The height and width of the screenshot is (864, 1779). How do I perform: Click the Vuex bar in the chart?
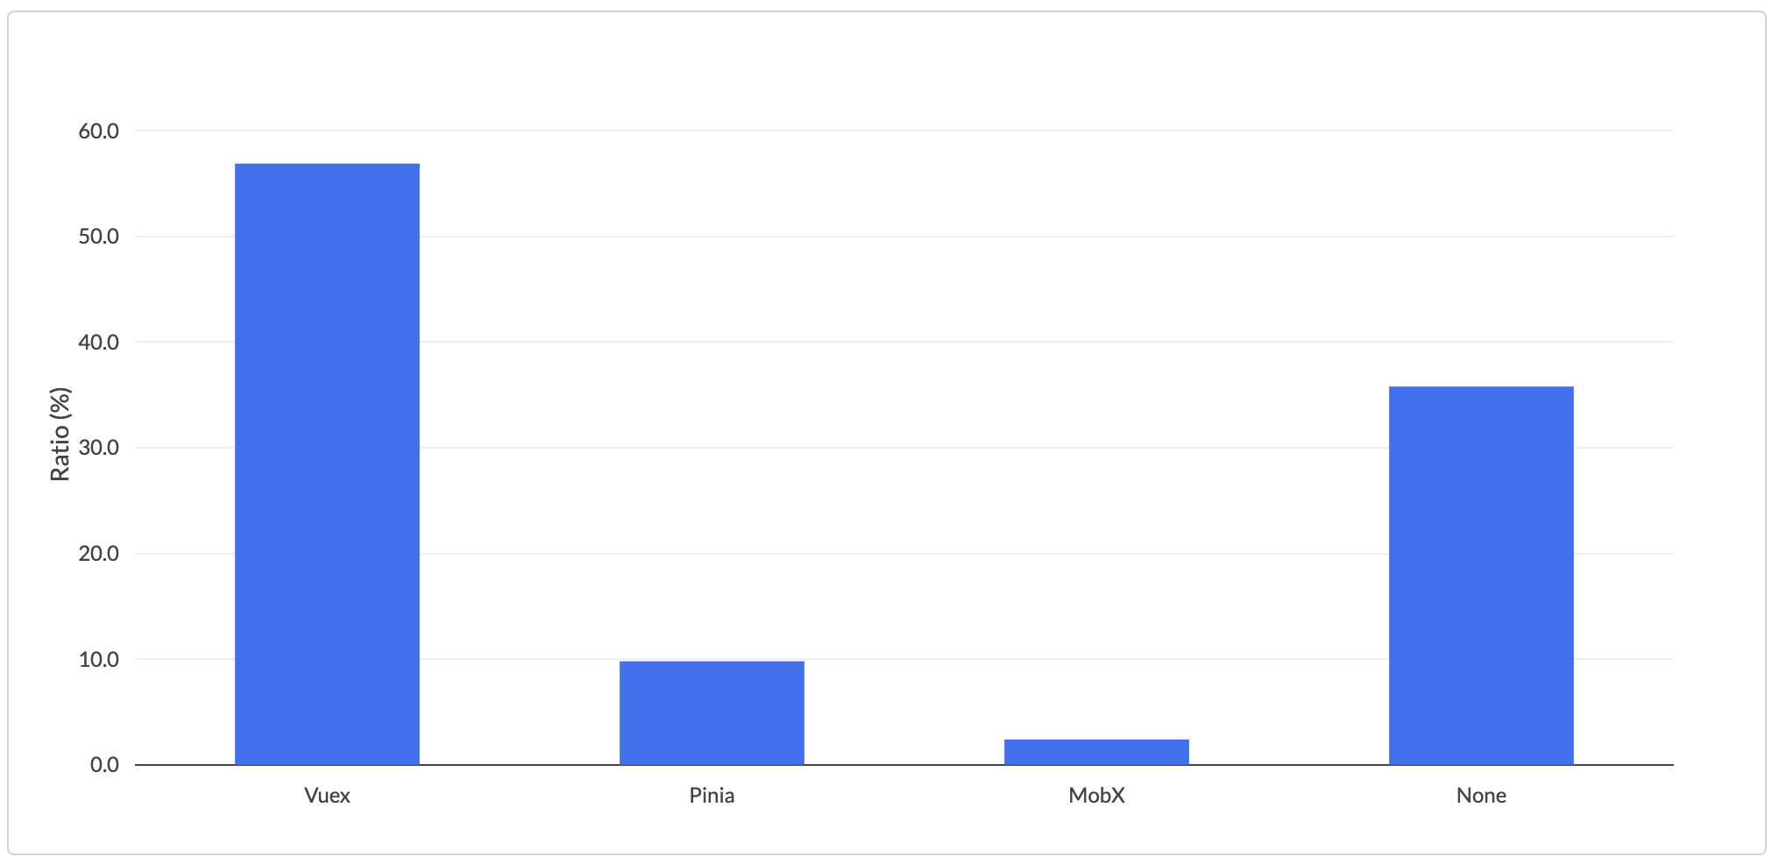pos(327,464)
